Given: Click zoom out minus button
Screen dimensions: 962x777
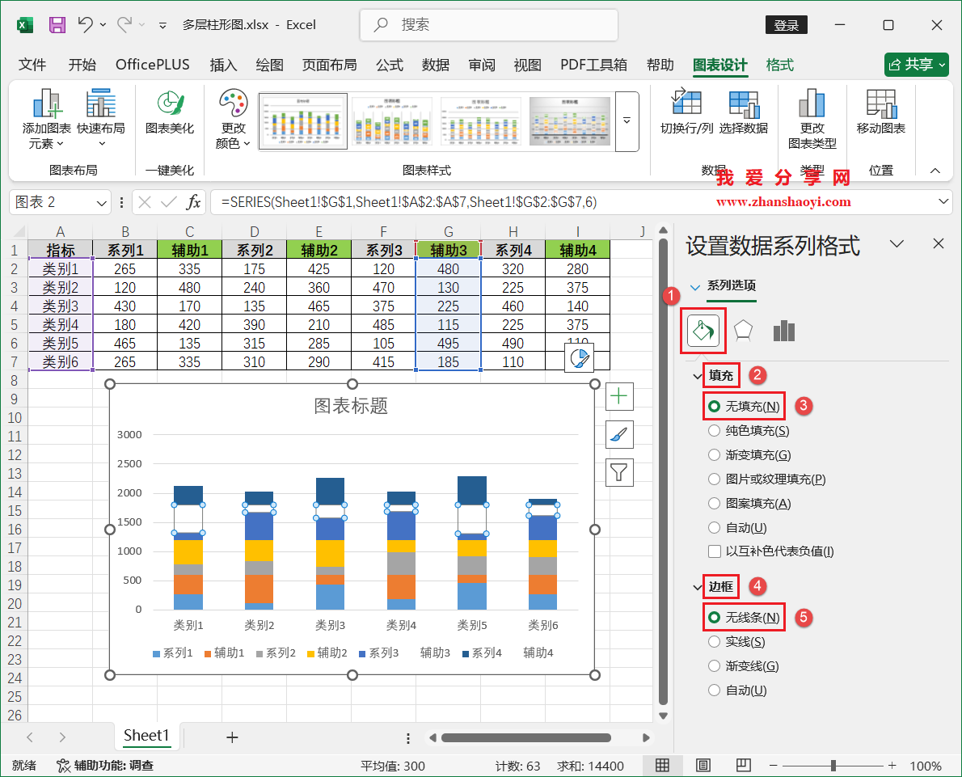Looking at the screenshot, I should [x=773, y=766].
